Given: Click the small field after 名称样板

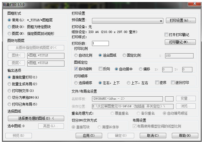Looking at the screenshot, I should (x=169, y=99).
